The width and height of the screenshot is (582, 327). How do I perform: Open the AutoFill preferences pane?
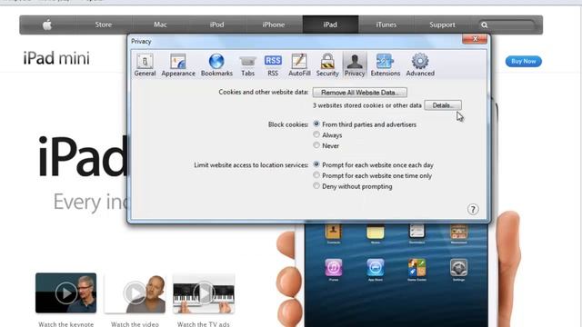[299, 64]
